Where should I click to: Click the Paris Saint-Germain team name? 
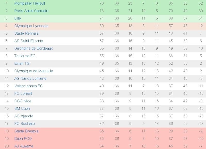tap(31, 11)
